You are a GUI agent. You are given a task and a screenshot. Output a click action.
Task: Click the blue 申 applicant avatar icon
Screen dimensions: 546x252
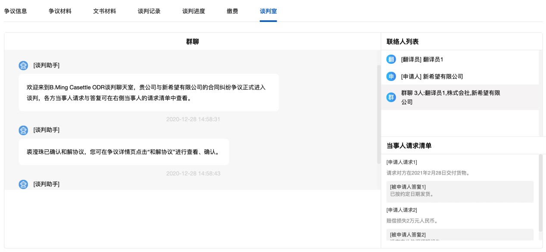391,77
